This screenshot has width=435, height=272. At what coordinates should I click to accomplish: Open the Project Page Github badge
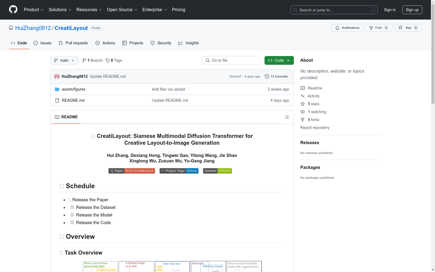pyautogui.click(x=179, y=171)
